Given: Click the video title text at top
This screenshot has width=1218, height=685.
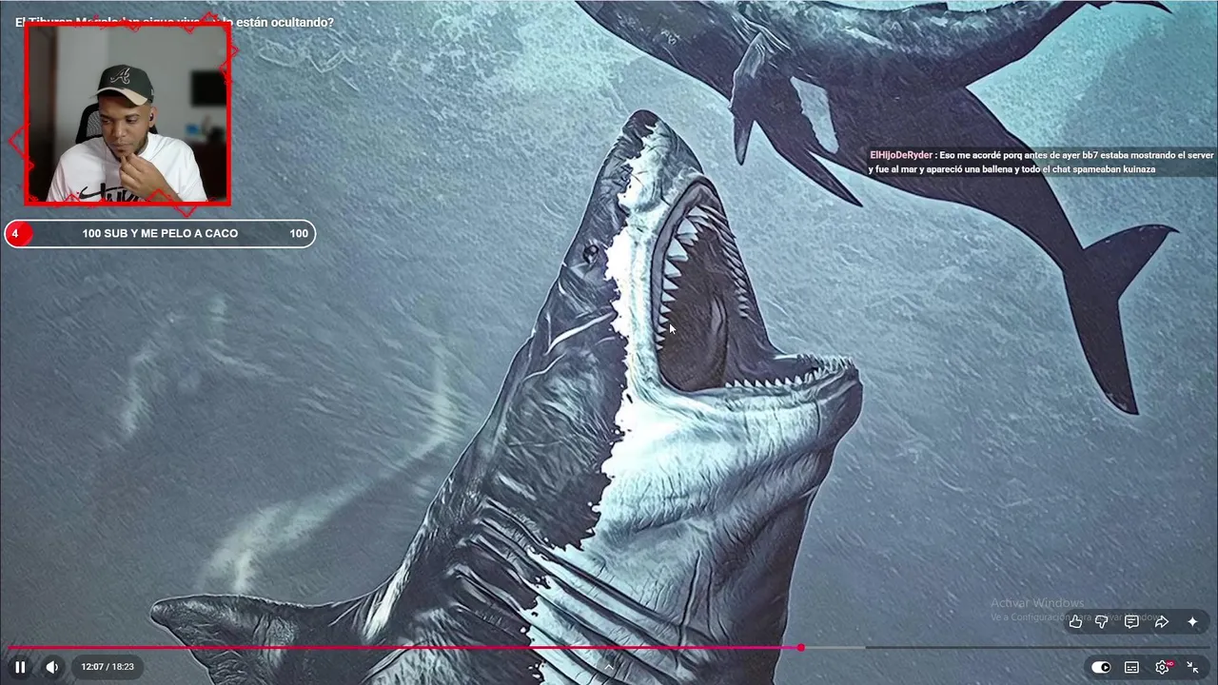Looking at the screenshot, I should coord(174,22).
